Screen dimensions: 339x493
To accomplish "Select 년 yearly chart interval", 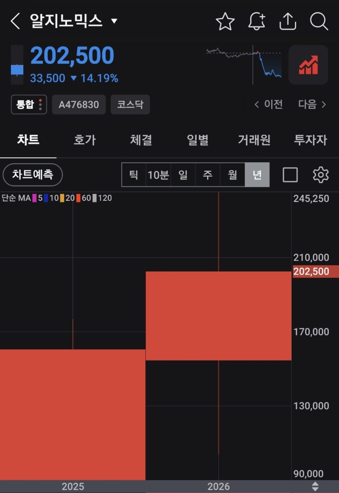I will (257, 175).
